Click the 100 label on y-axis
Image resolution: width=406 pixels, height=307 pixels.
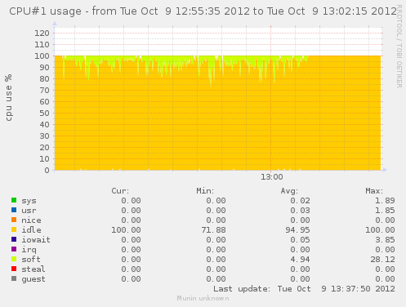pyautogui.click(x=42, y=56)
